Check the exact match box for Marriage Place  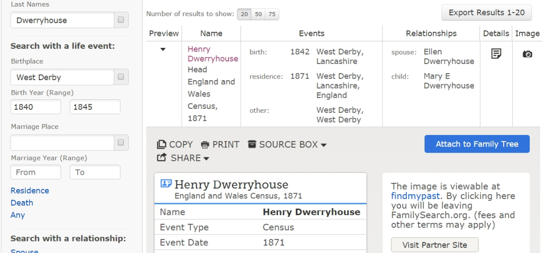[x=121, y=143]
